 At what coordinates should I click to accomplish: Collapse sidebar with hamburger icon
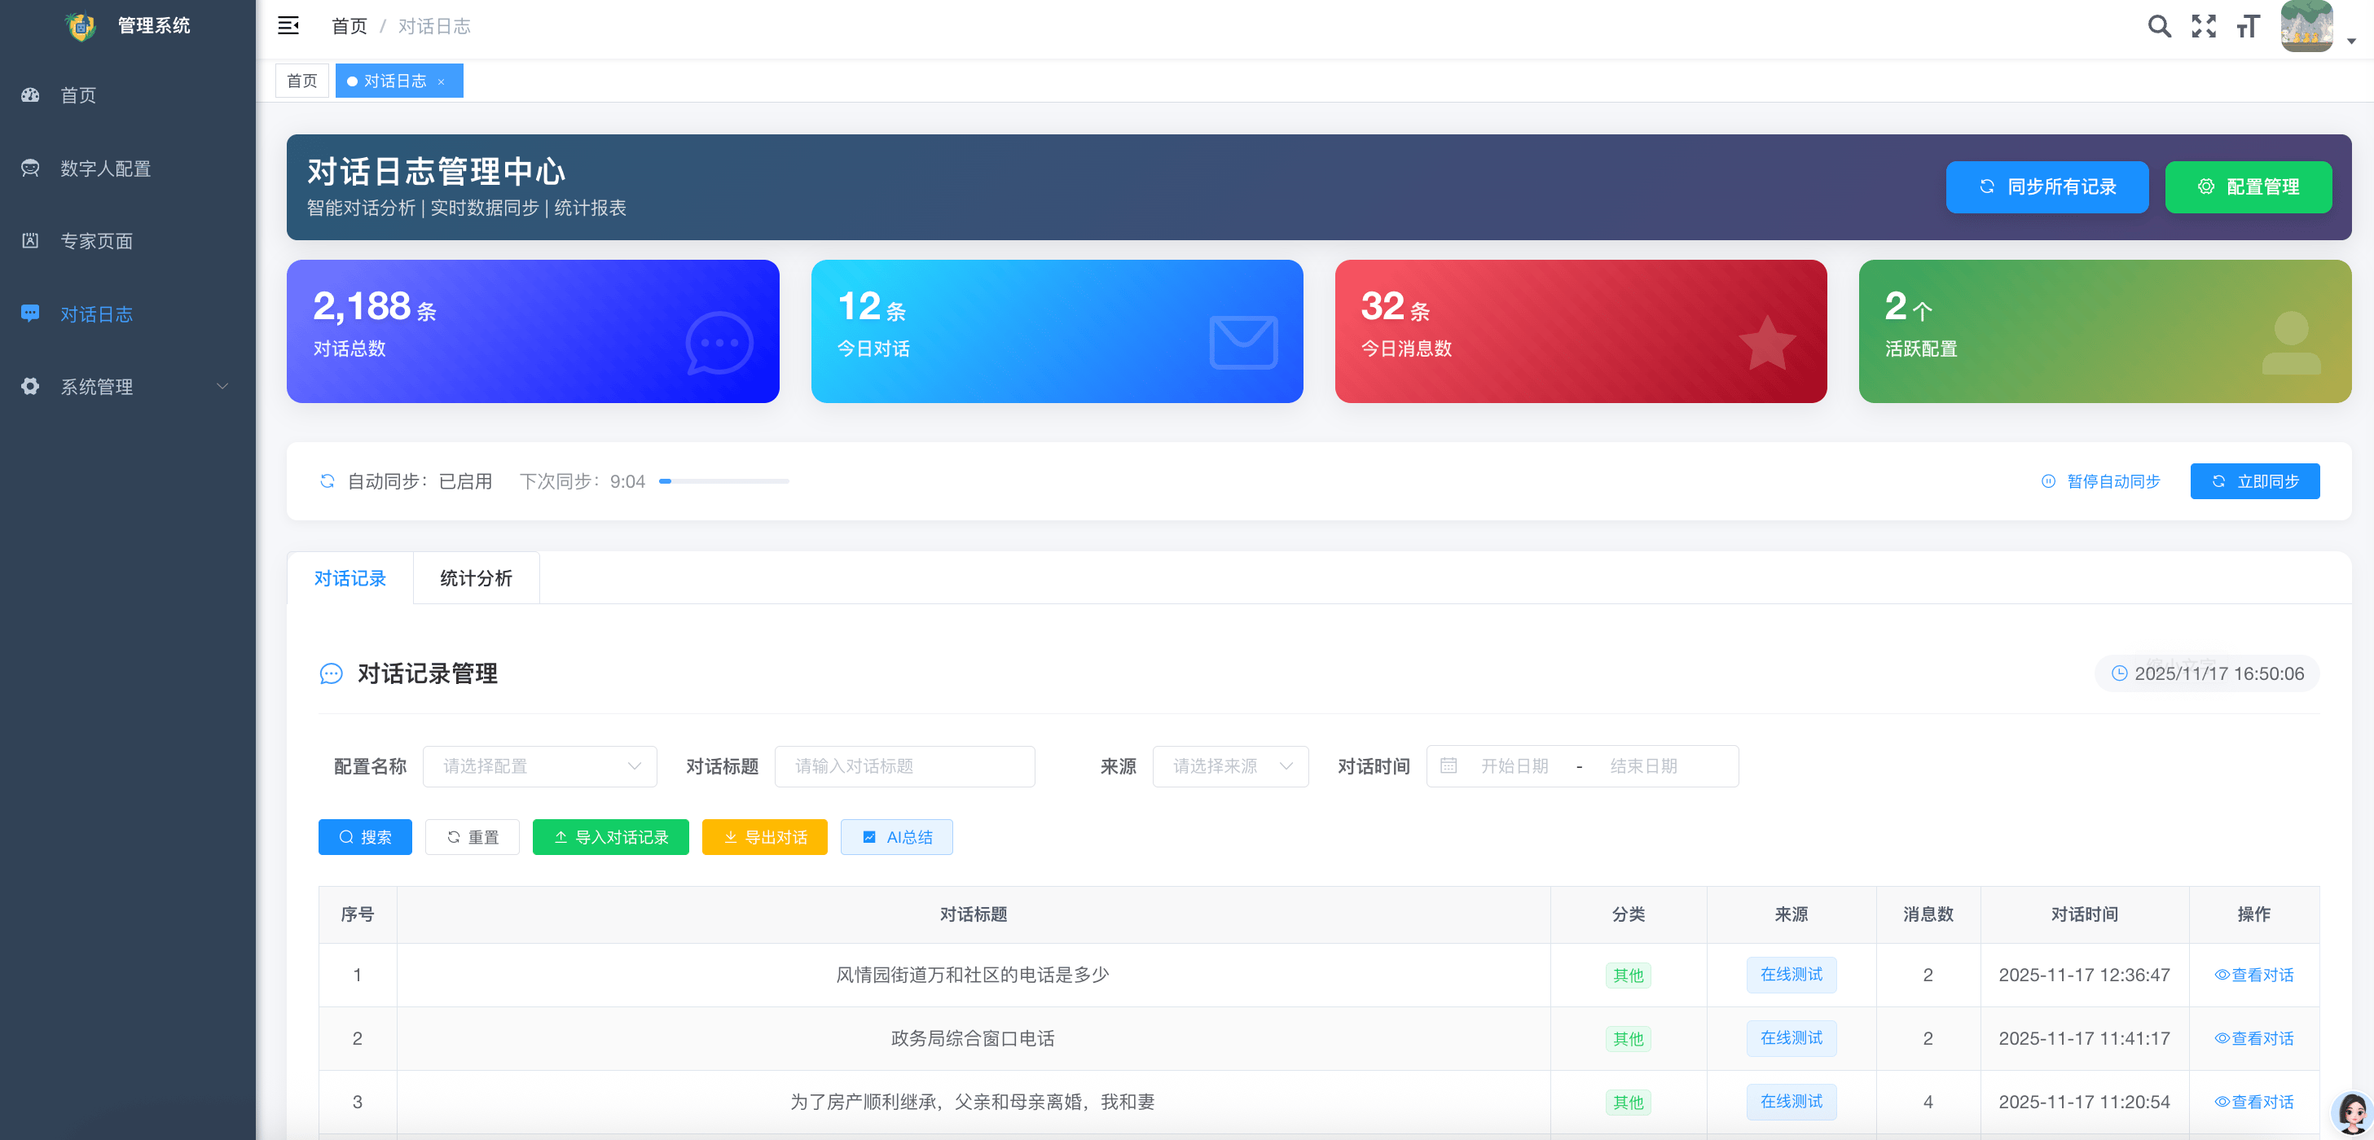(288, 26)
